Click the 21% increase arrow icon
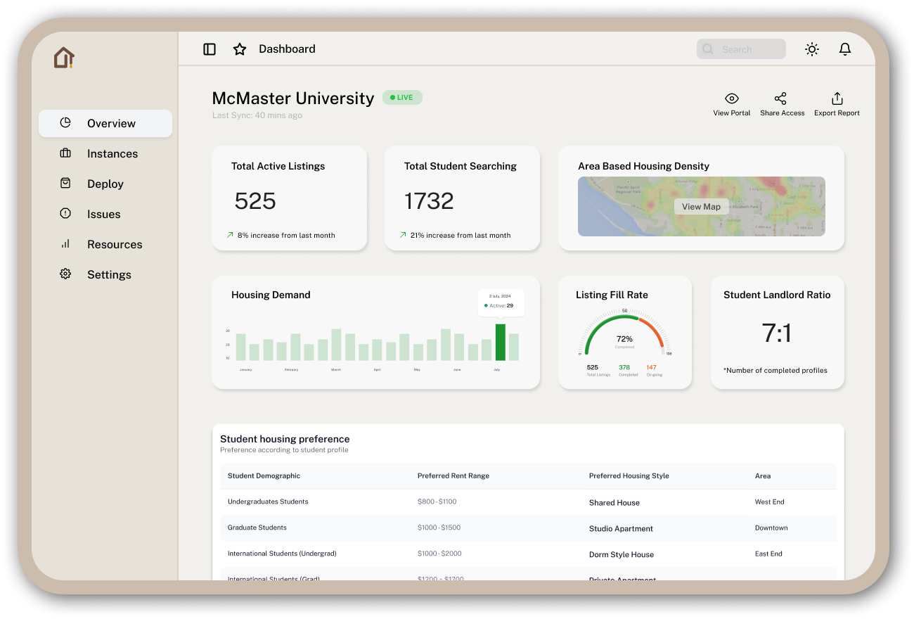This screenshot has width=914, height=619. coord(403,235)
